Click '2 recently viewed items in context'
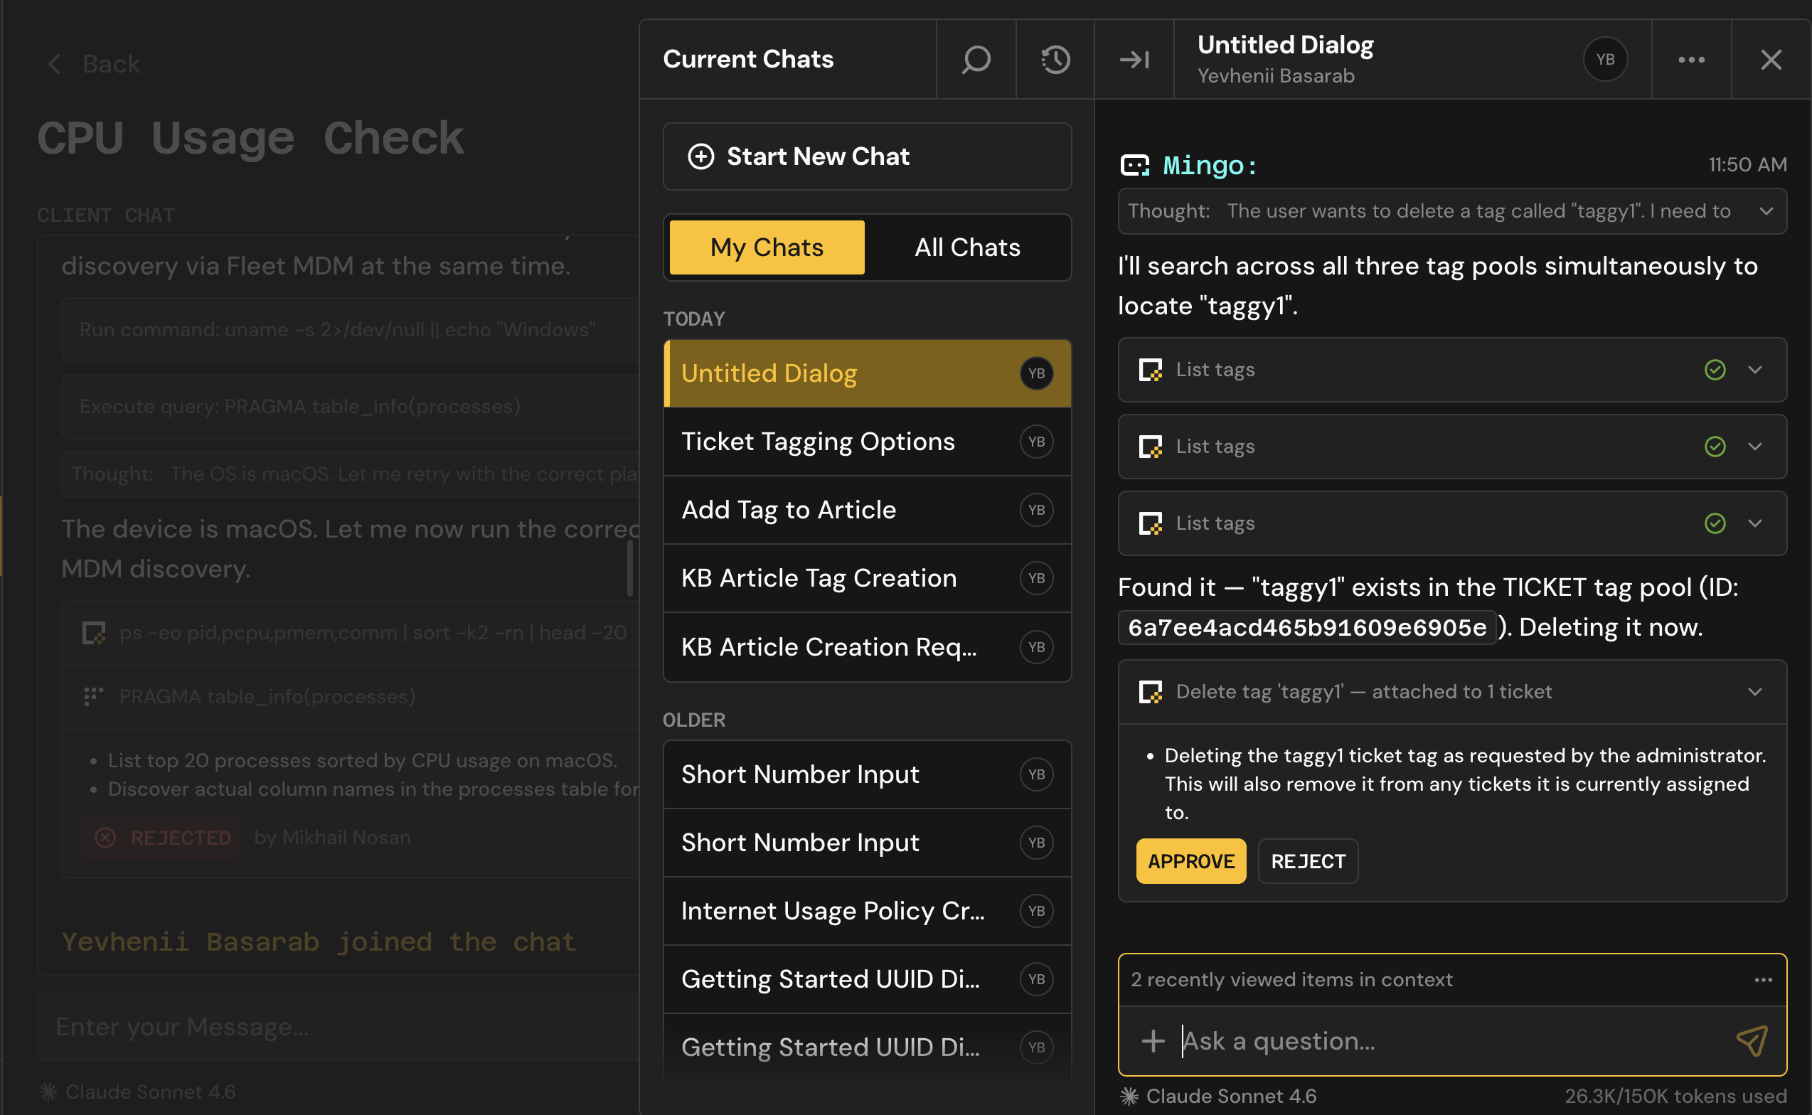This screenshot has width=1812, height=1115. [1291, 979]
